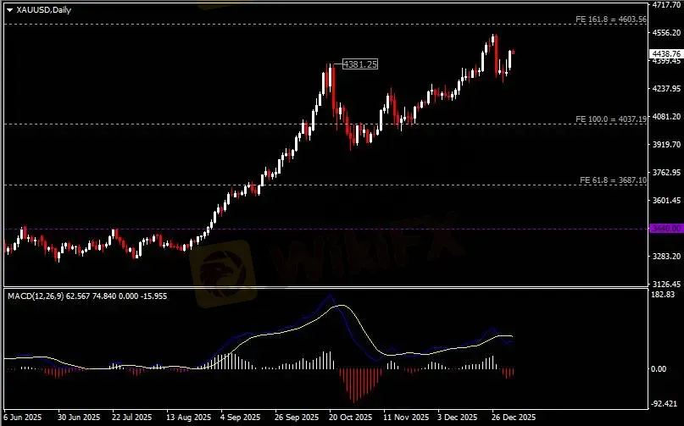Click the MACD(12,26,9) indicator label
684x426 pixels.
(x=36, y=296)
